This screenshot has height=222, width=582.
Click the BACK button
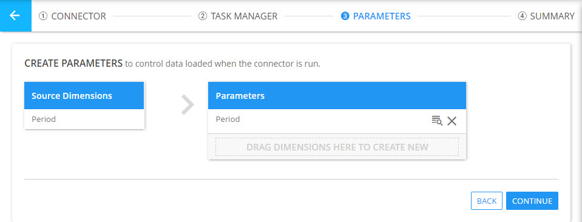487,201
